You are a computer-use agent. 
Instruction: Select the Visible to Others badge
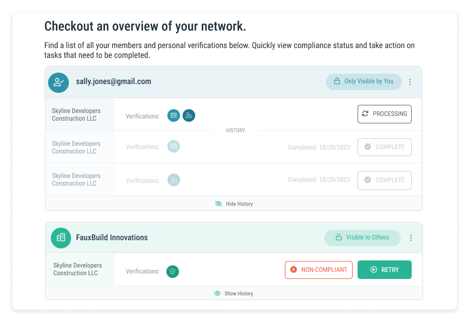(x=362, y=237)
